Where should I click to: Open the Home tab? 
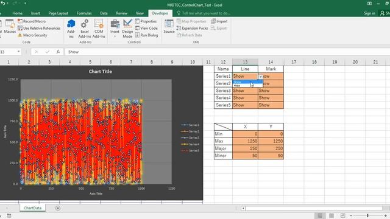tap(18, 13)
